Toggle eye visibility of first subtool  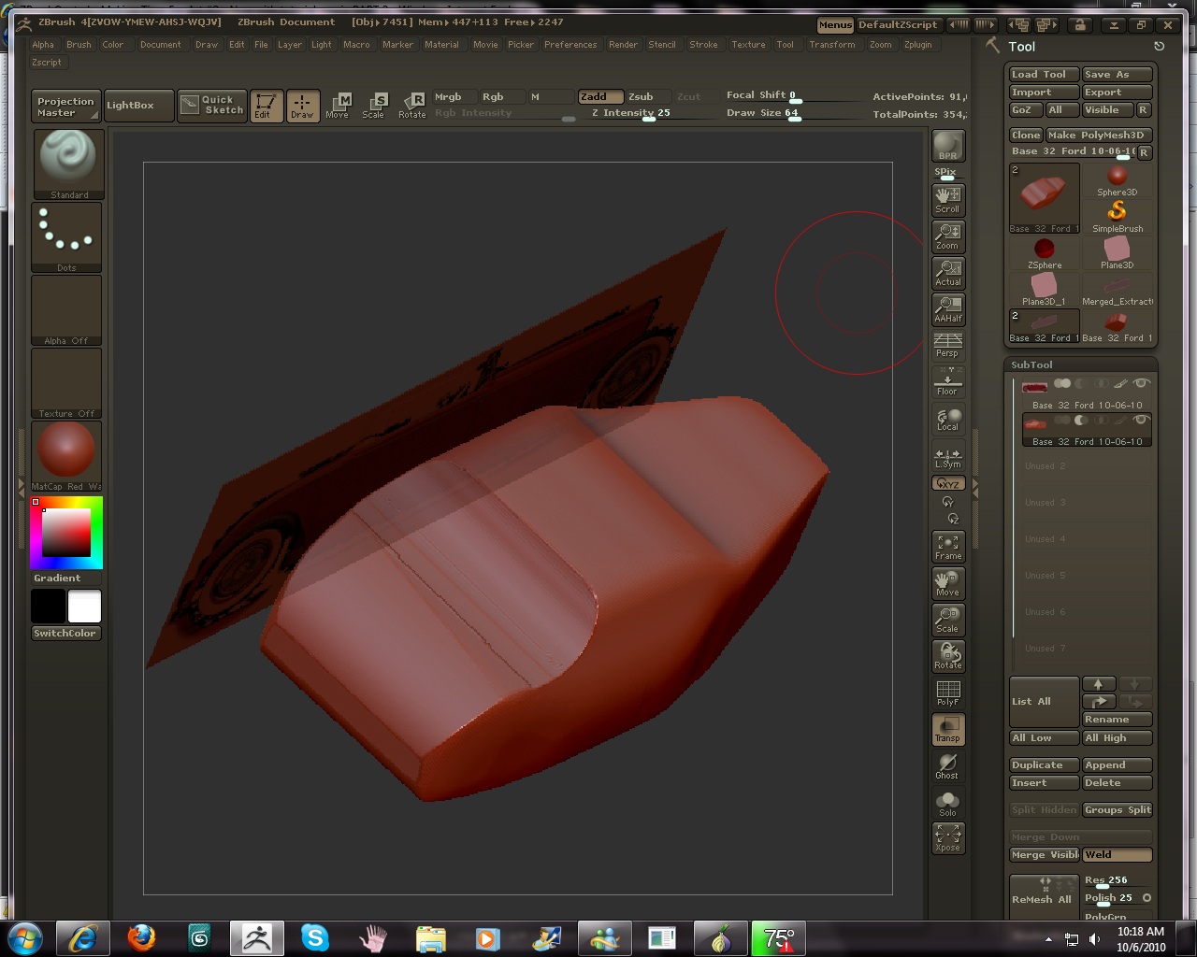coord(1141,384)
